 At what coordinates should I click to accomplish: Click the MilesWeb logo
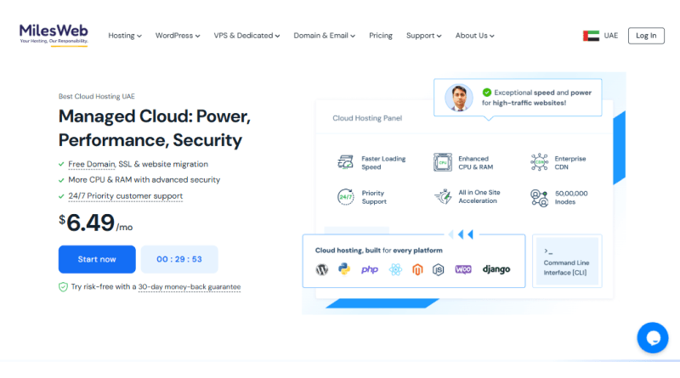[54, 34]
